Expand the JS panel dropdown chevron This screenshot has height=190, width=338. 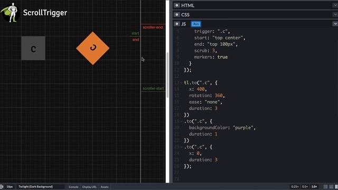(x=335, y=24)
